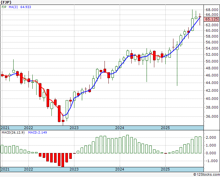Click the MACD:2.149 value label
The width and height of the screenshot is (220, 177).
coord(38,133)
